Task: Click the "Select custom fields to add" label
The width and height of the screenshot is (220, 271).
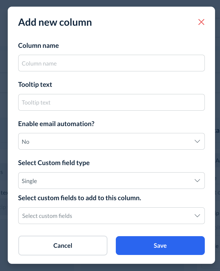Action: (x=80, y=198)
